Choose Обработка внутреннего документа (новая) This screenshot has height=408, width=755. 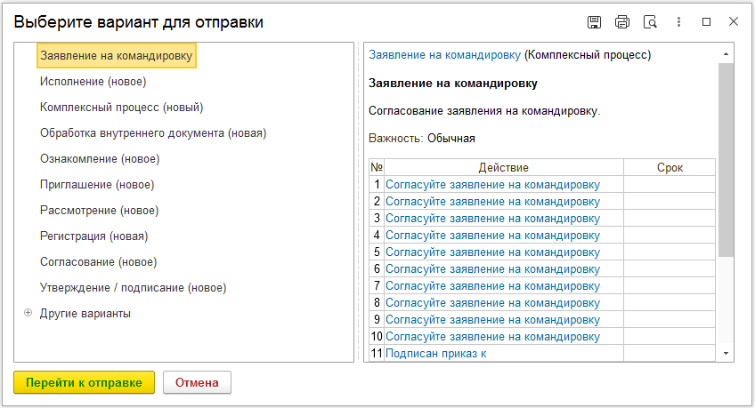point(153,133)
